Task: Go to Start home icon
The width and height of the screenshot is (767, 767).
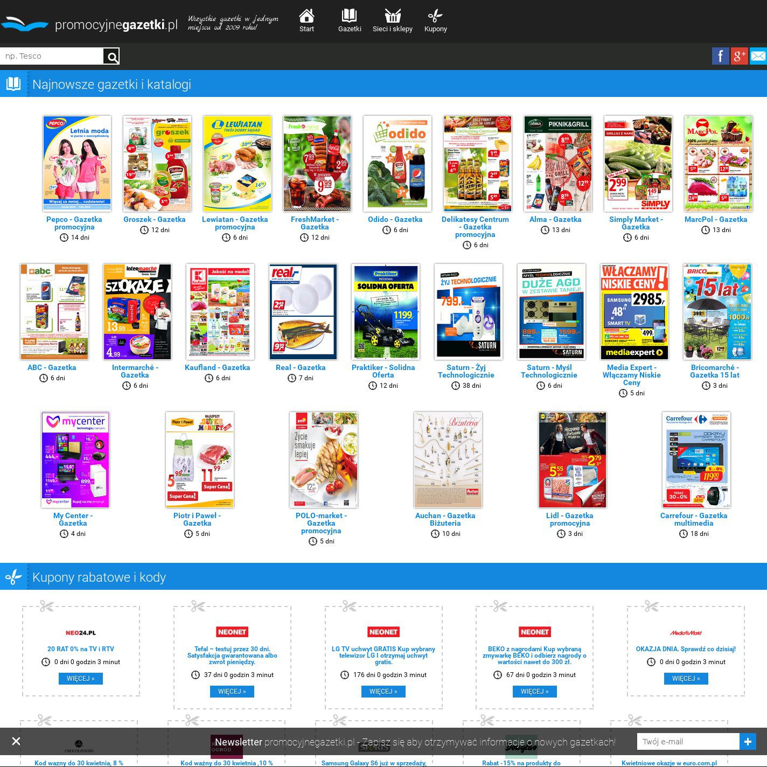Action: click(306, 21)
